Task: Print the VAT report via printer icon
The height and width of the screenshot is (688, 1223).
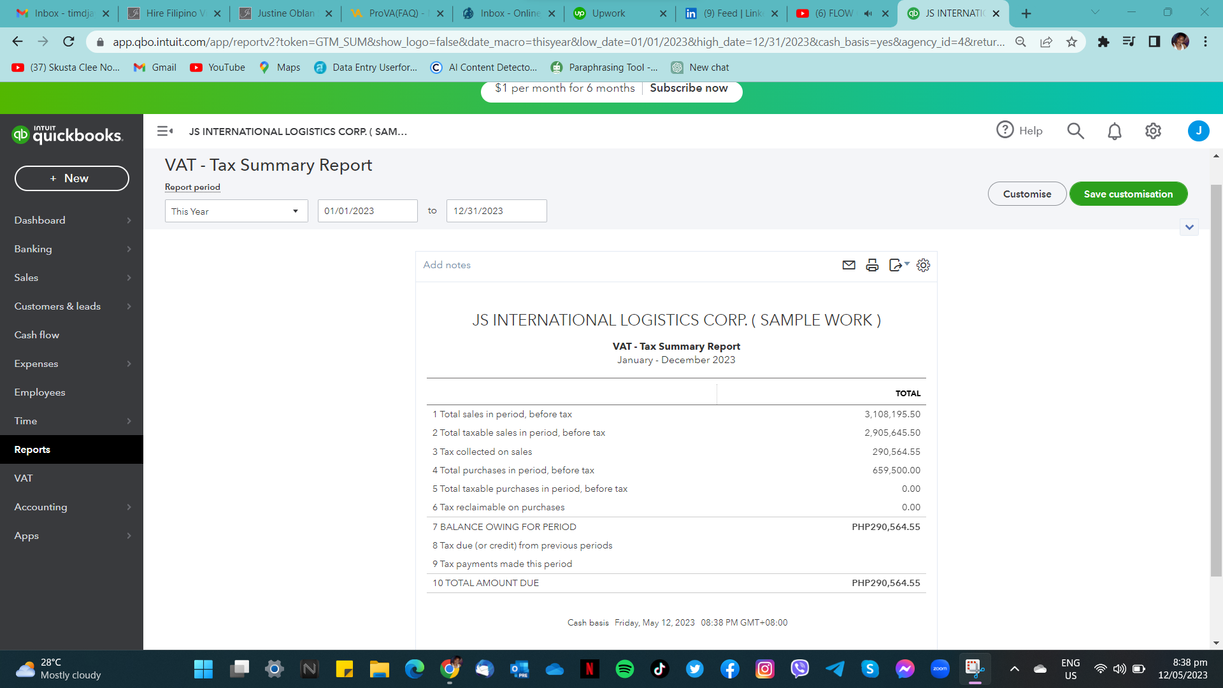Action: click(x=872, y=265)
